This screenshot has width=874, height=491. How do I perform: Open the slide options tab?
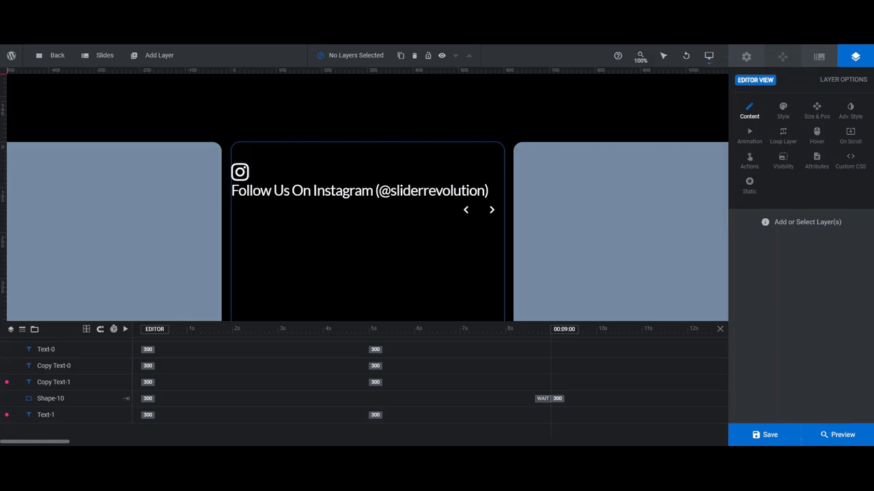coord(819,57)
